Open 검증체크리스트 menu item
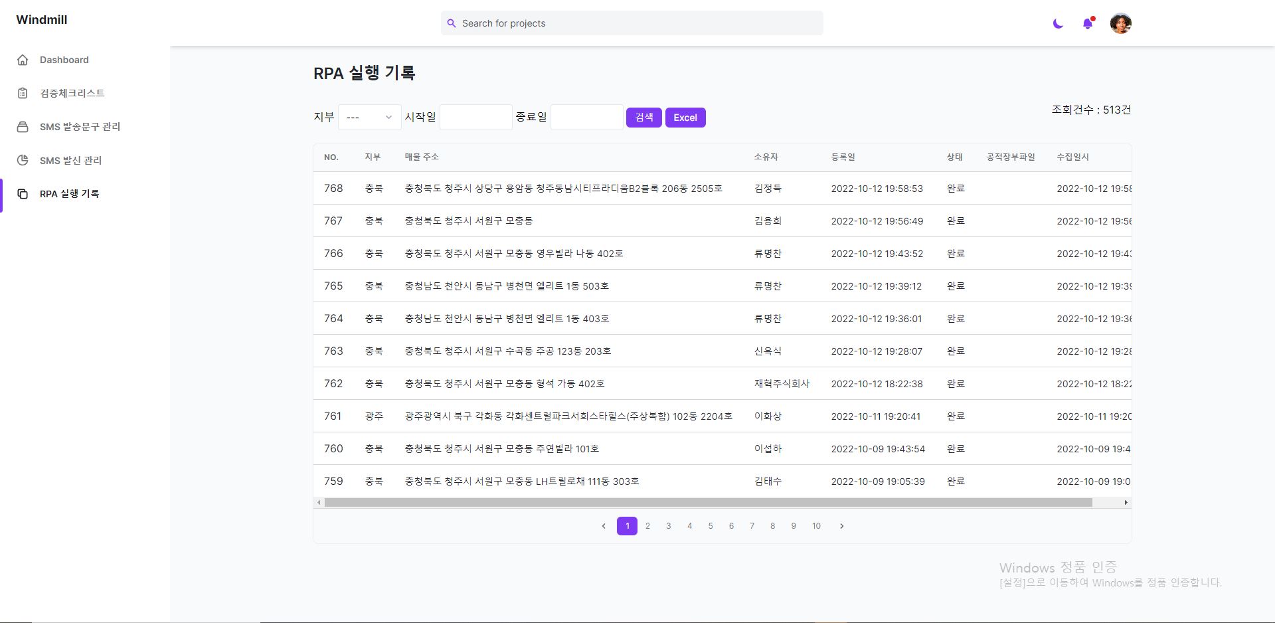 click(x=72, y=93)
